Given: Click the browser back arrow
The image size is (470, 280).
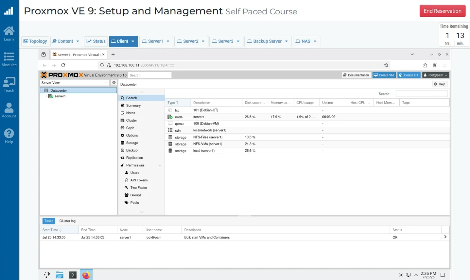Looking at the screenshot, I should point(44,65).
